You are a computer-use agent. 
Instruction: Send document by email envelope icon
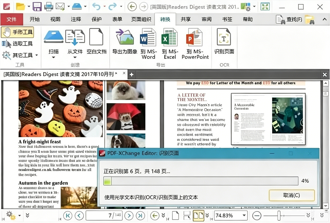point(60,6)
